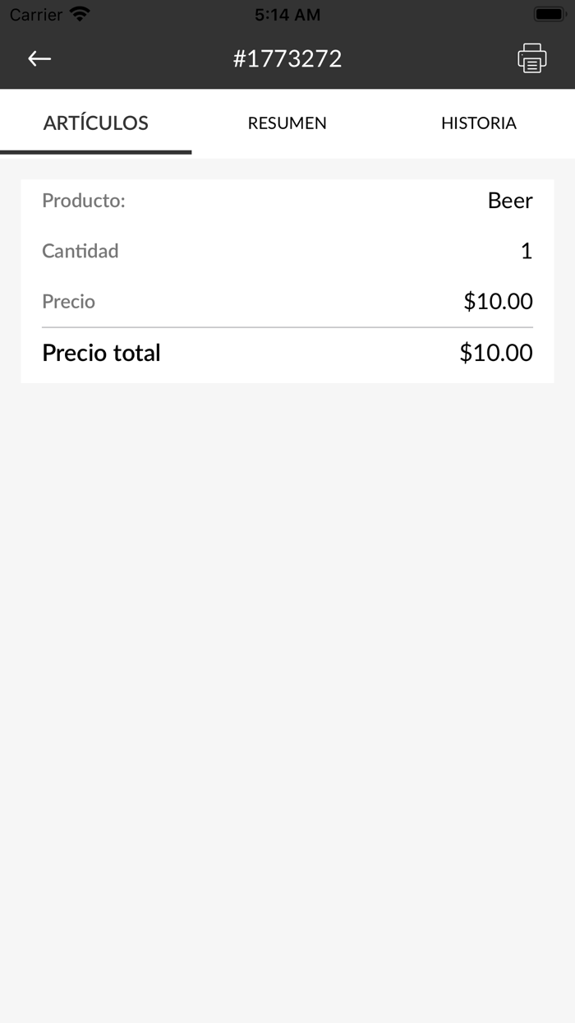575x1023 pixels.
Task: Open the printer dialog from the header
Action: coord(531,58)
